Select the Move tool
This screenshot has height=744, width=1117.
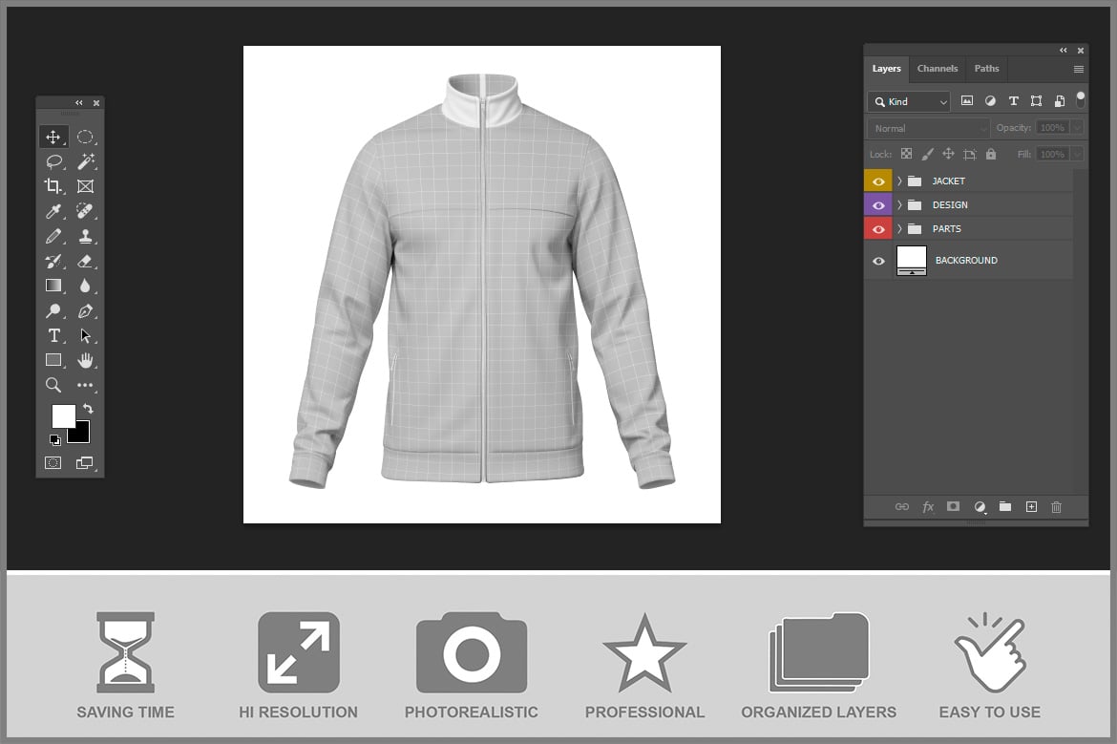pos(53,137)
